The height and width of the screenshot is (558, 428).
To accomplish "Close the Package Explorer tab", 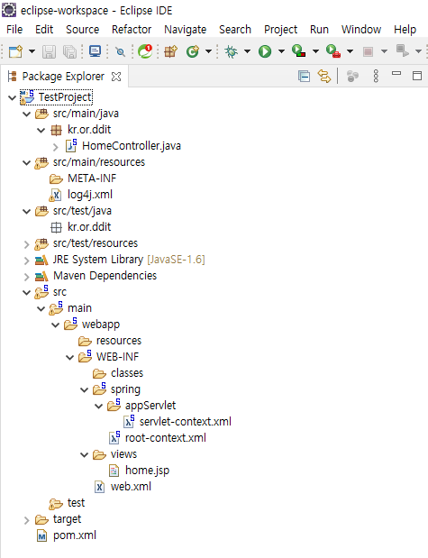I will (x=116, y=77).
